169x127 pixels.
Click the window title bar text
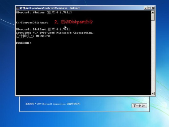[x=50, y=8]
